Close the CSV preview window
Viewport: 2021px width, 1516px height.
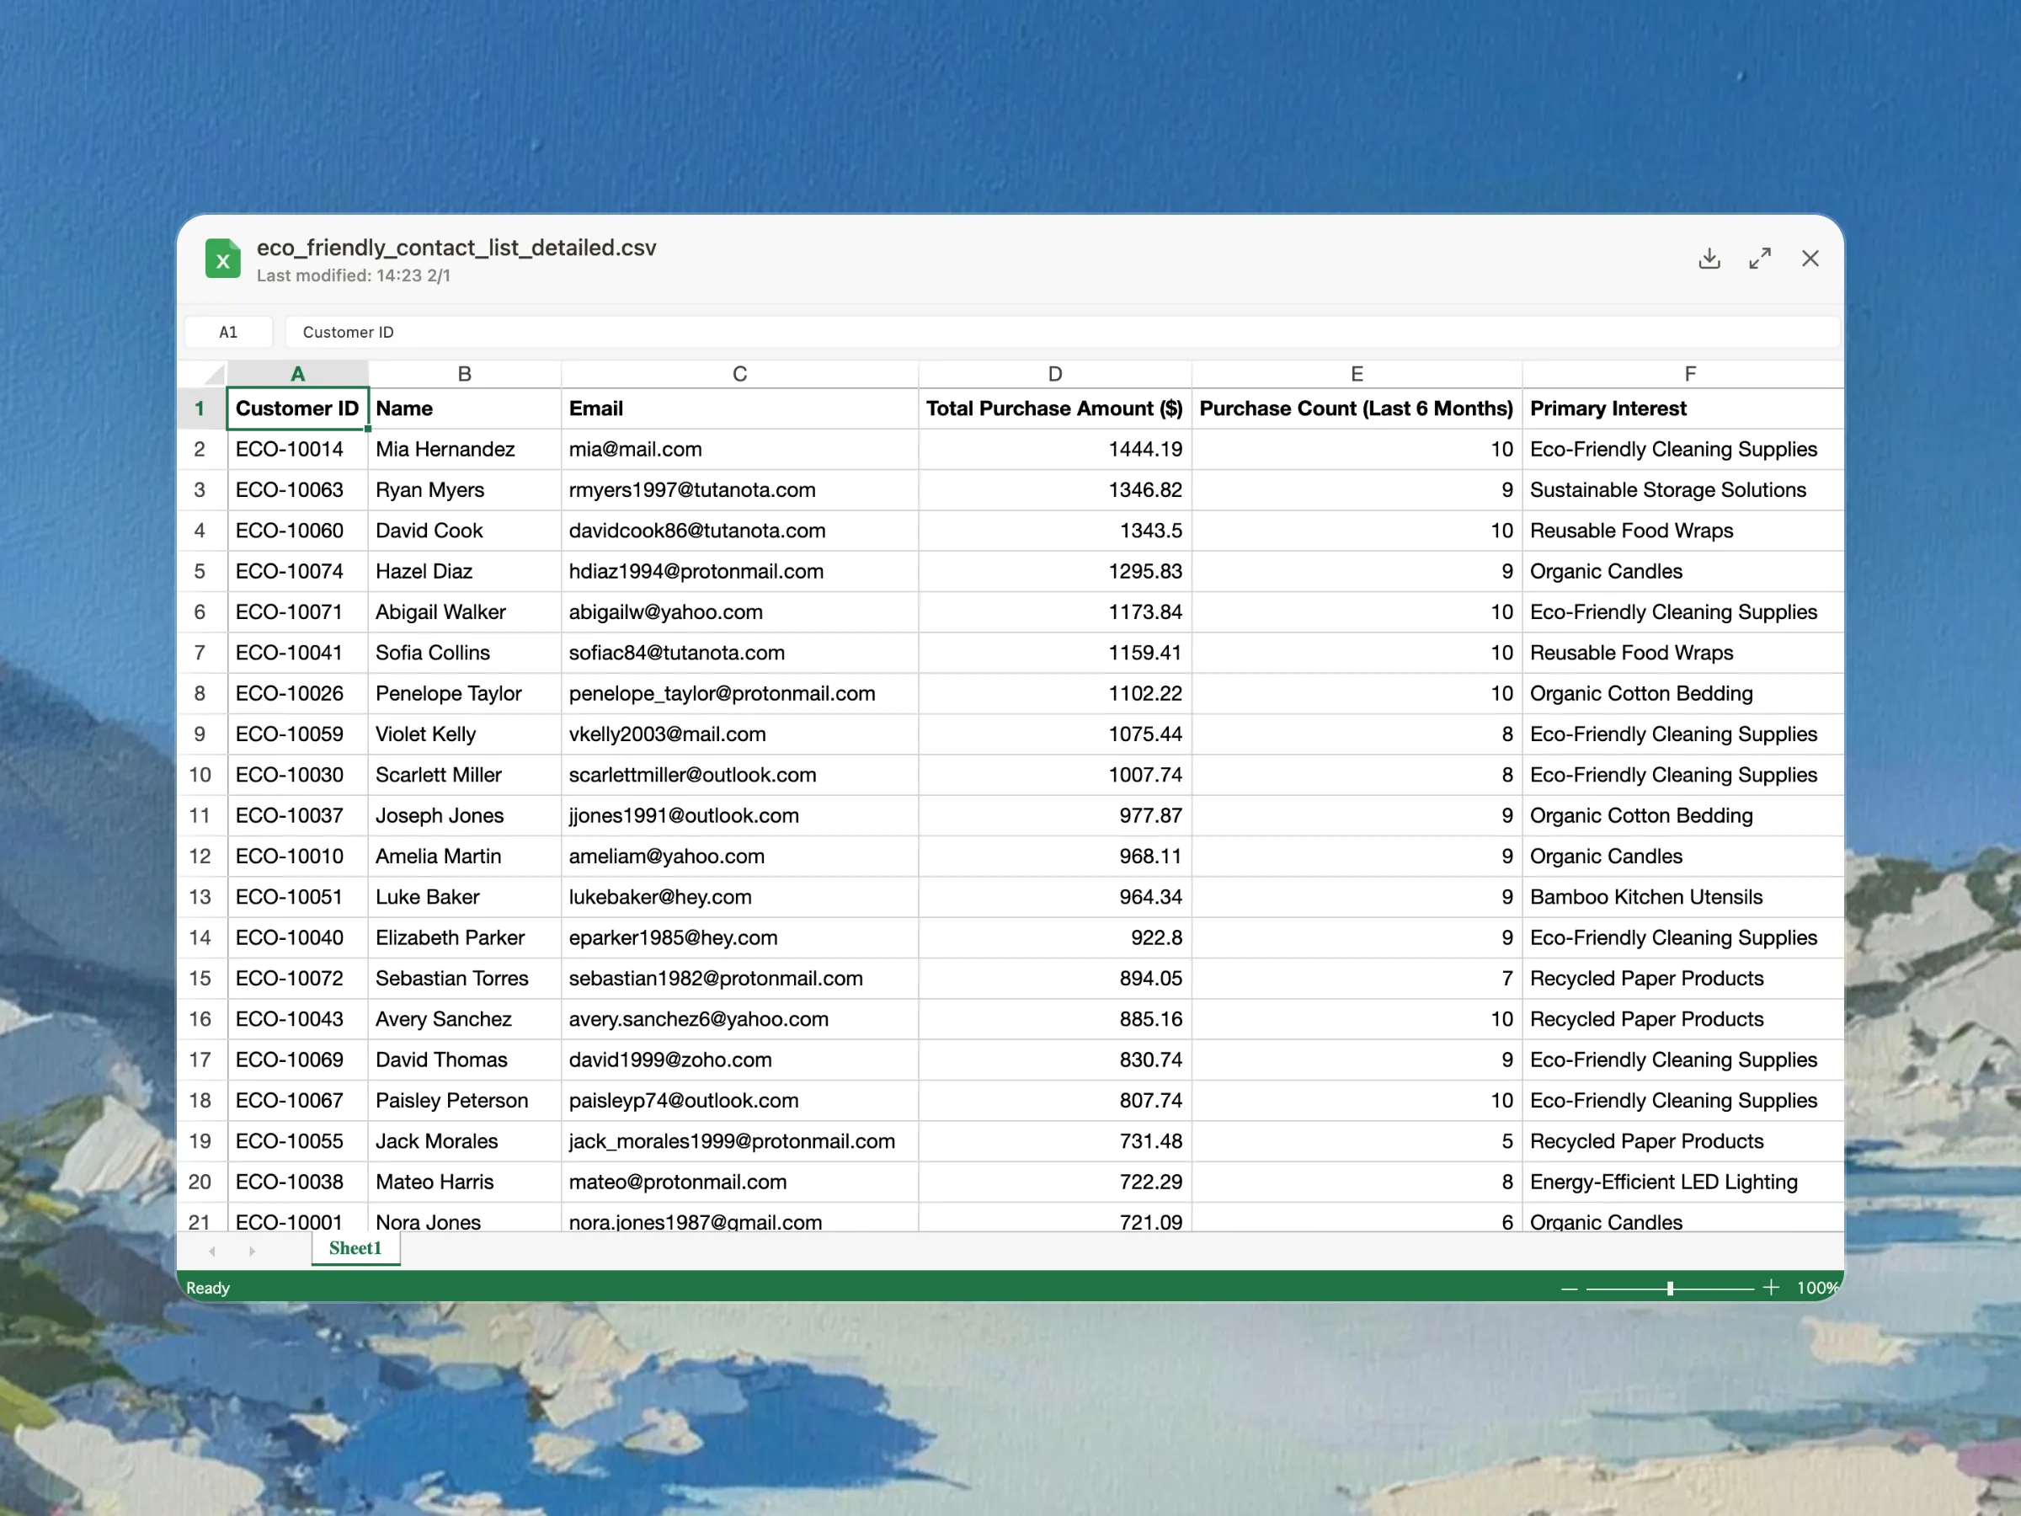1810,259
